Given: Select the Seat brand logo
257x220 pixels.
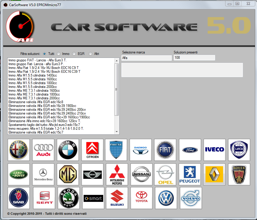Looking at the screenshot, I should (x=44, y=198).
